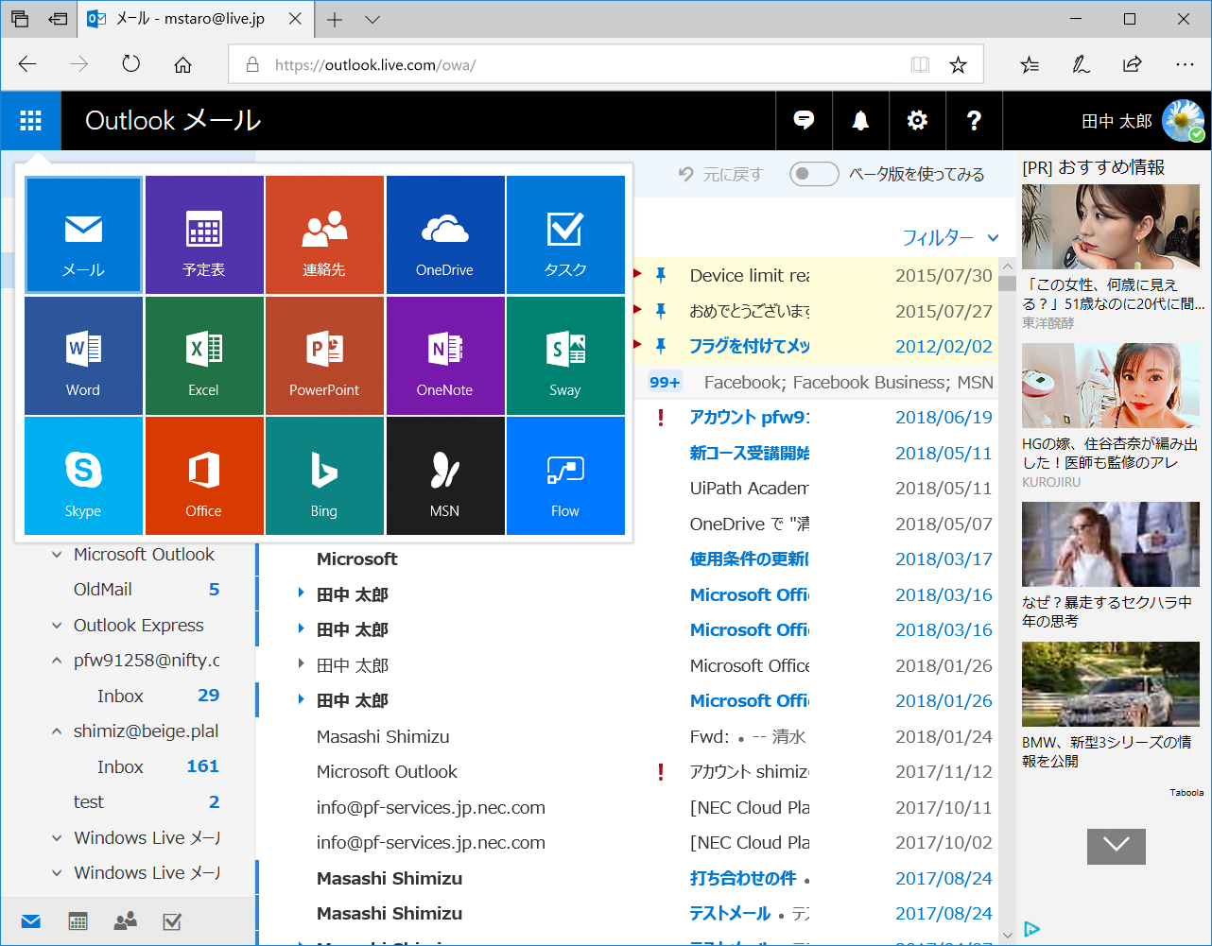The width and height of the screenshot is (1212, 946).
Task: Open People from the bottom navigation bar
Action: coord(125,920)
